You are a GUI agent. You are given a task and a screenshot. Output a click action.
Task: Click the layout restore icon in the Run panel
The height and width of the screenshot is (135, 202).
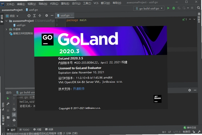(8, 117)
